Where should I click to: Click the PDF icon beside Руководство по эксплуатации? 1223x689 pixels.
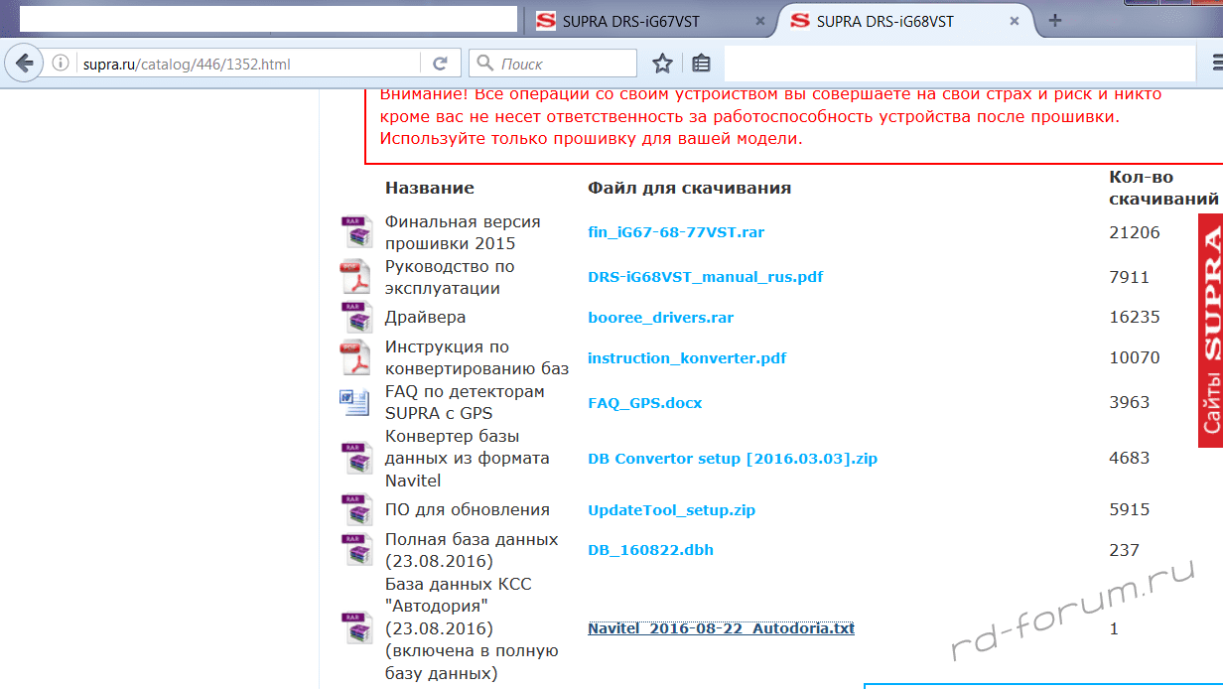coord(355,277)
